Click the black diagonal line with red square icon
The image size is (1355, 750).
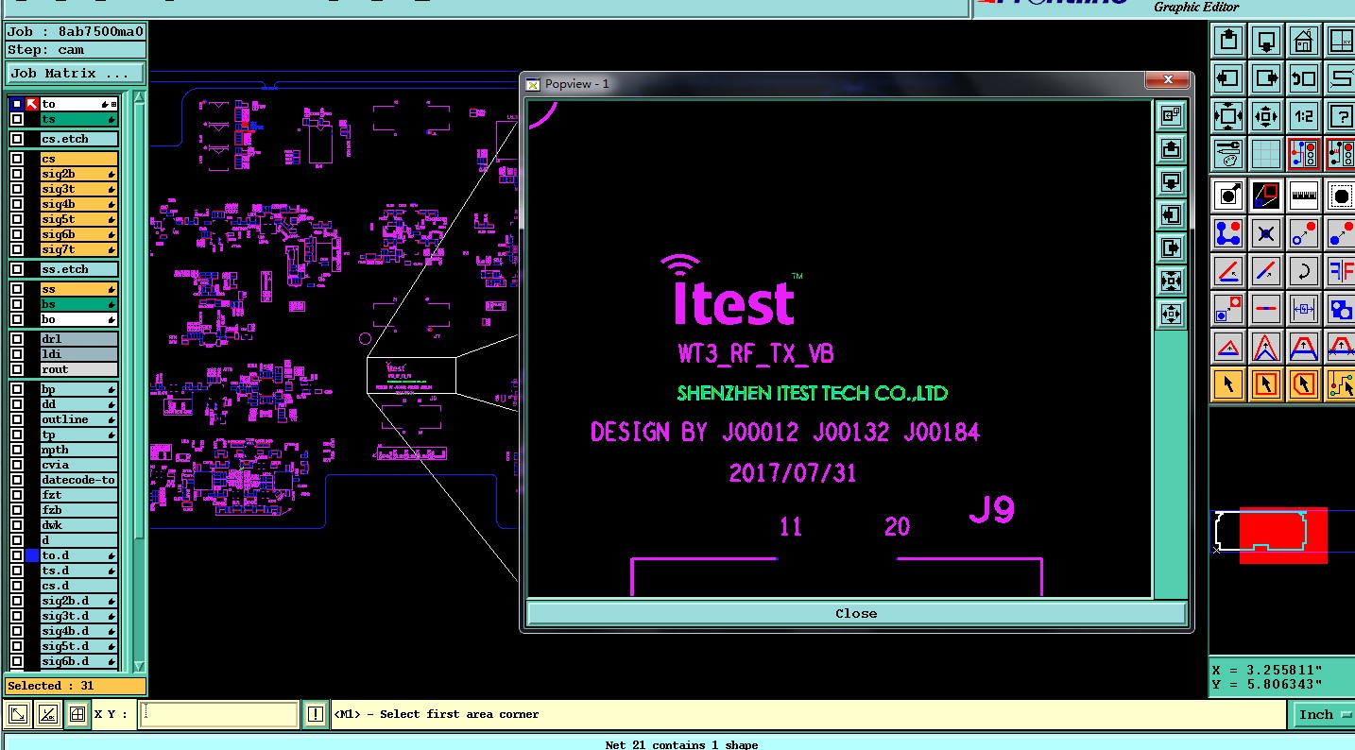1266,196
